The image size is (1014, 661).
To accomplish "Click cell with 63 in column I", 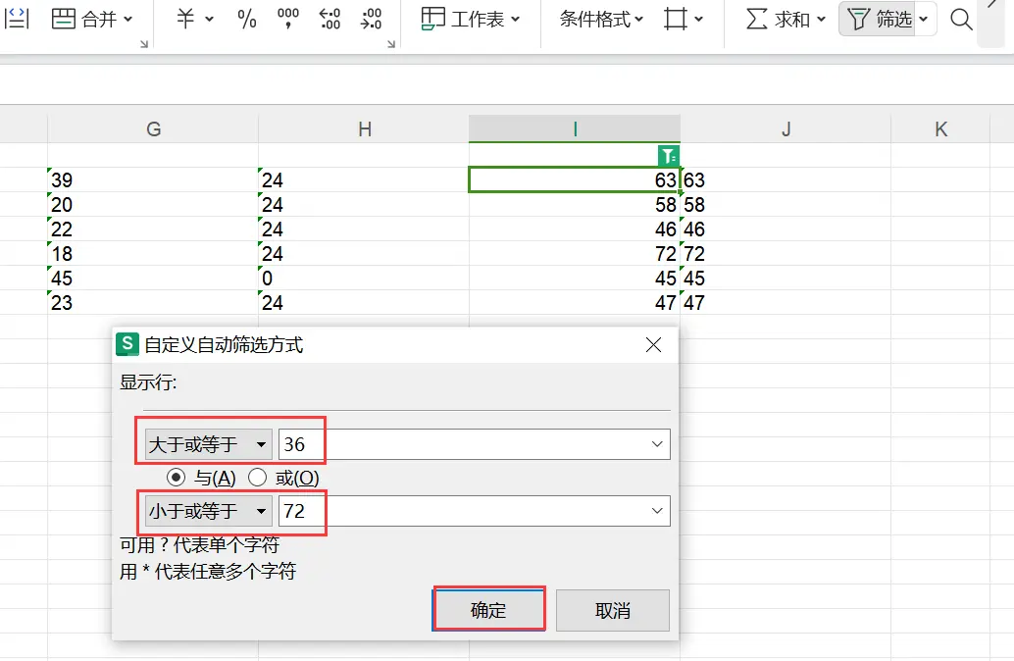I will pos(575,179).
